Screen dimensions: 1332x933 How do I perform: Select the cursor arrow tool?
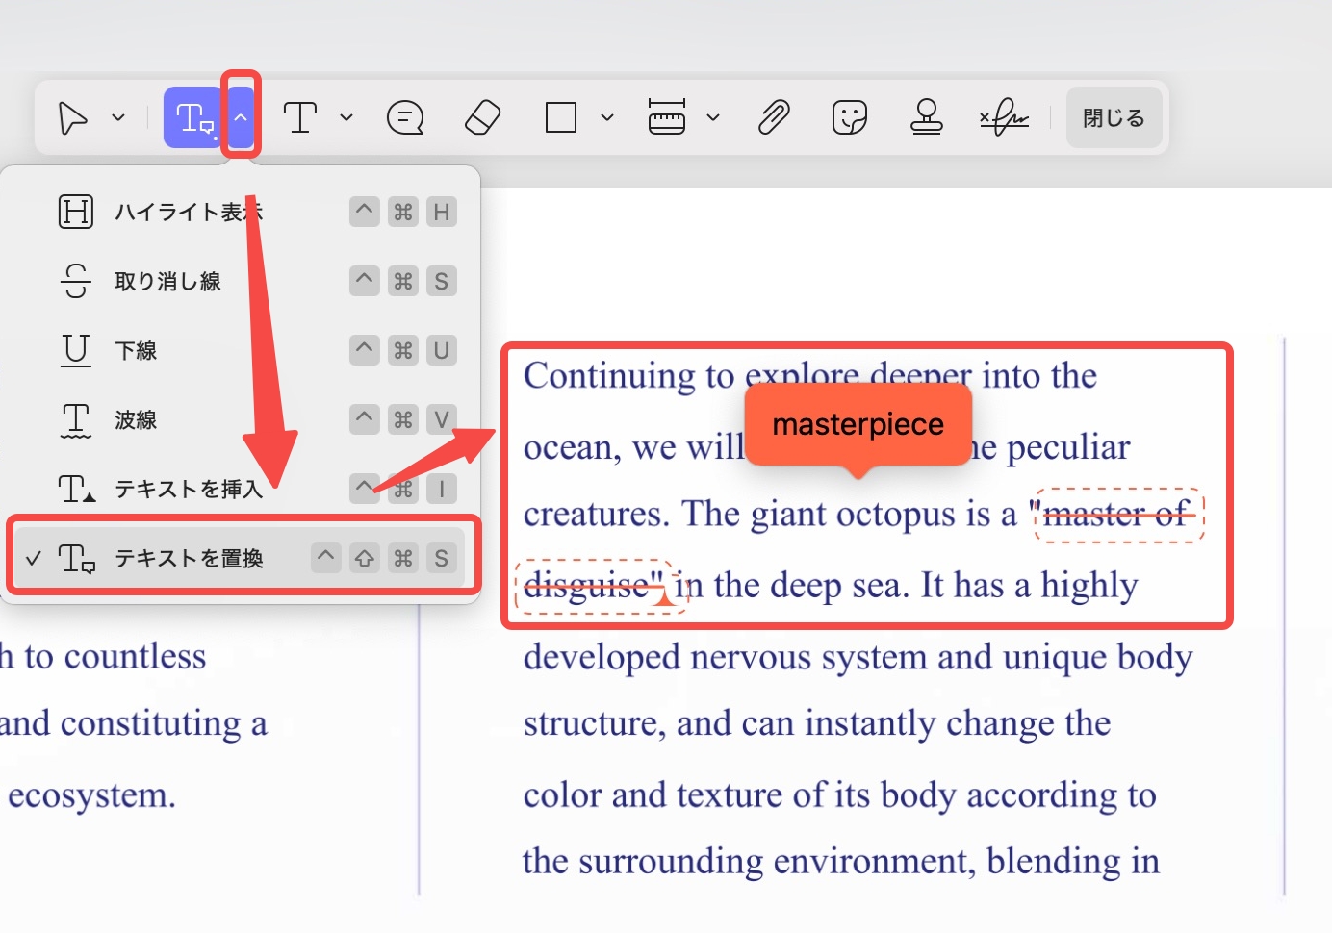click(73, 117)
